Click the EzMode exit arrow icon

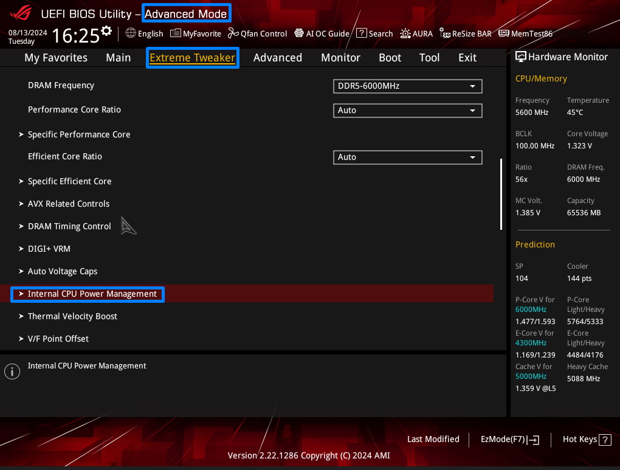coord(534,440)
